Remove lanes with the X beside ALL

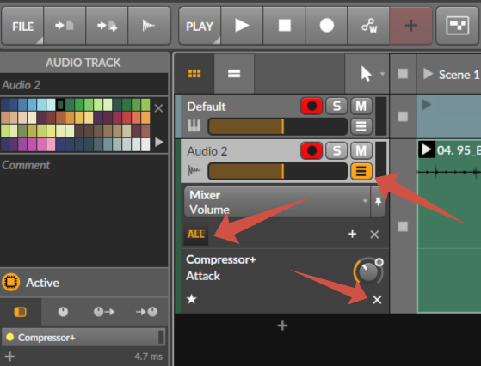click(x=374, y=235)
